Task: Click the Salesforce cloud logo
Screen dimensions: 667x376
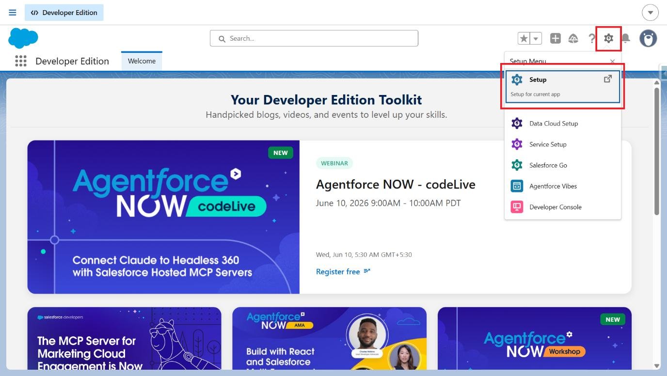Action: click(x=23, y=38)
